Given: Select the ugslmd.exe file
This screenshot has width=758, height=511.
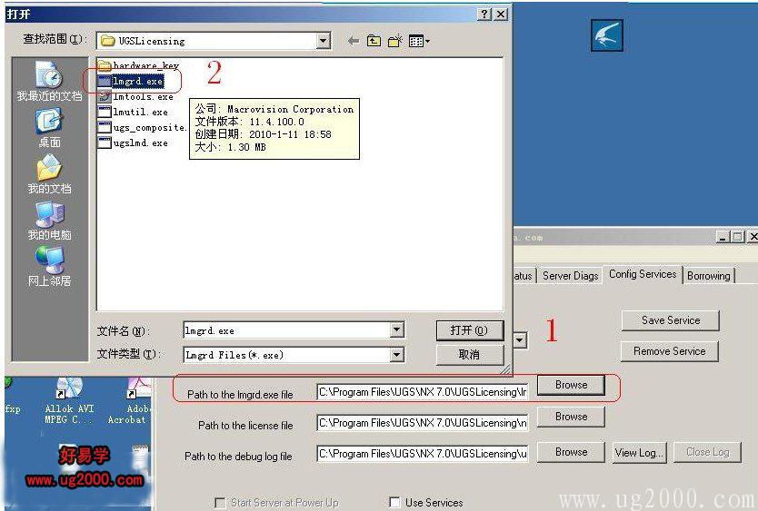Looking at the screenshot, I should [x=133, y=143].
